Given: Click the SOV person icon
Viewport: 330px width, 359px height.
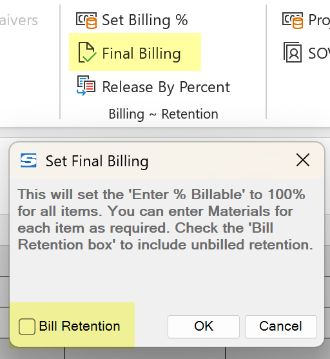Looking at the screenshot, I should point(293,52).
